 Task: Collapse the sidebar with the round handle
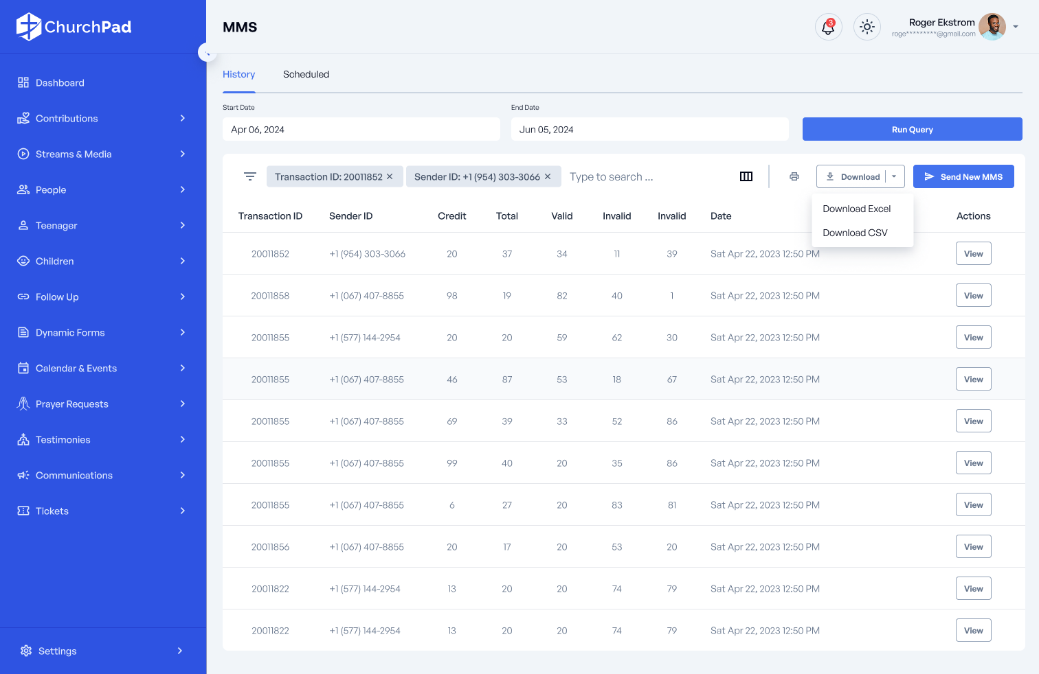[x=207, y=52]
